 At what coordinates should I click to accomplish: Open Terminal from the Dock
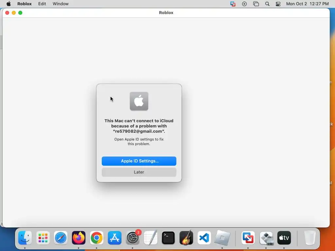tap(168, 238)
